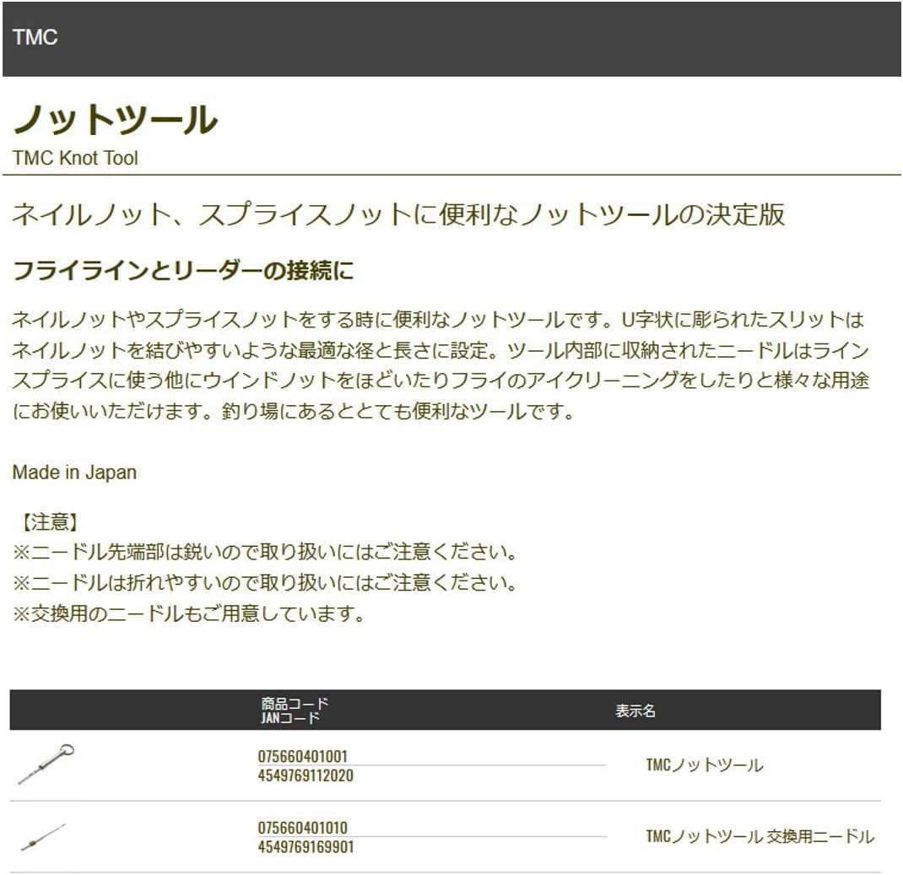Click the 表示名 column header
Viewport: 903px width, 875px height.
(635, 711)
